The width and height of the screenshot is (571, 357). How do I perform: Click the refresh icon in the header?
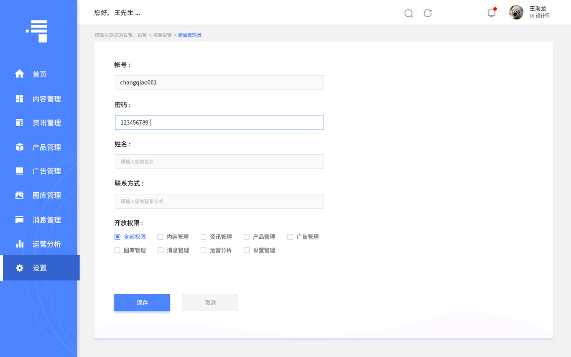coord(428,13)
